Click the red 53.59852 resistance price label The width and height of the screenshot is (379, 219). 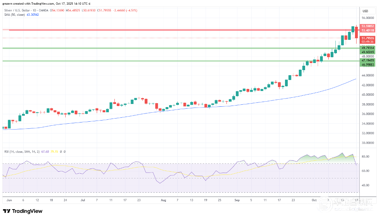368,26
